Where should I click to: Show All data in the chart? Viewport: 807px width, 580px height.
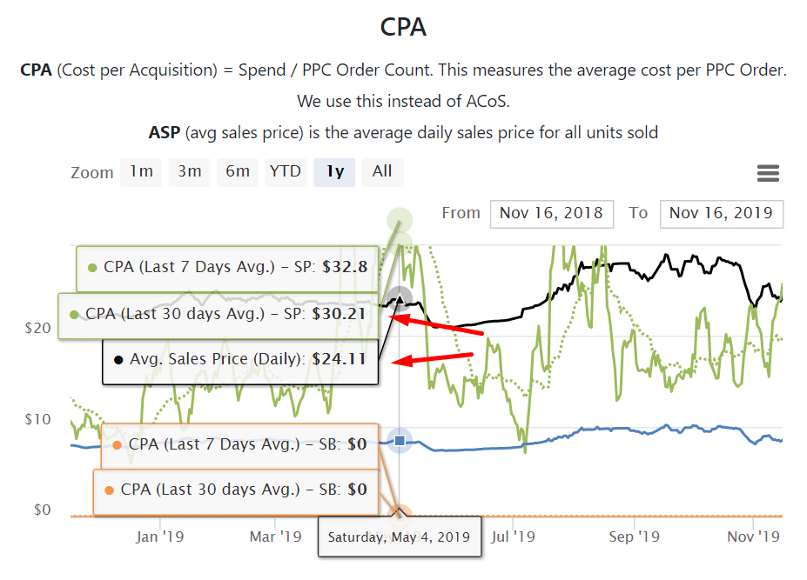click(x=382, y=171)
